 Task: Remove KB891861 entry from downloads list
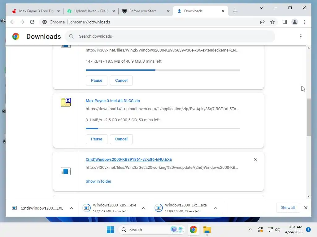click(x=255, y=160)
